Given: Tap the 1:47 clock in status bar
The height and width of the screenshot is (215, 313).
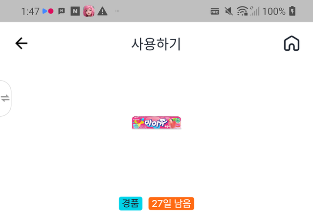Looking at the screenshot, I should pyautogui.click(x=30, y=11).
